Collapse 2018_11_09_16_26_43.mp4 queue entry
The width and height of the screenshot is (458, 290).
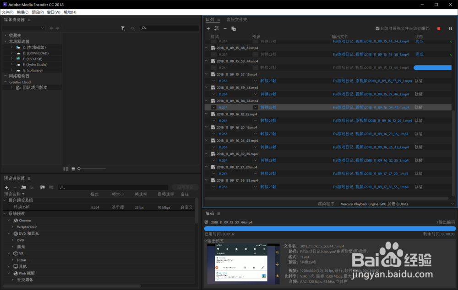(x=207, y=140)
